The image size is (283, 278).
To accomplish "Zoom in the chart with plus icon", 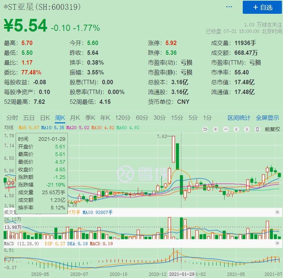I will [x=216, y=129].
